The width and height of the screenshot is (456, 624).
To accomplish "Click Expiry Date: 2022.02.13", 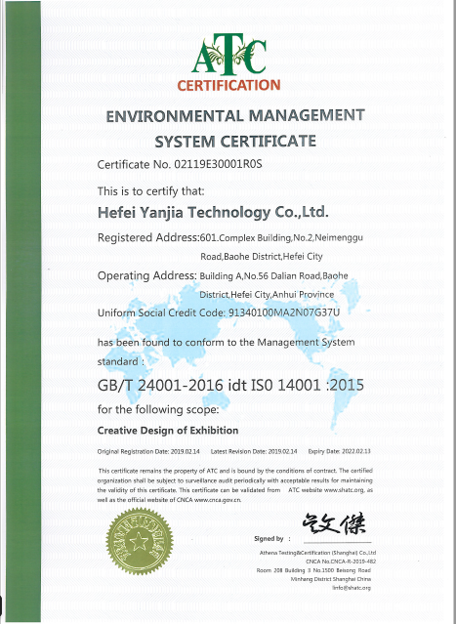I will tap(340, 452).
